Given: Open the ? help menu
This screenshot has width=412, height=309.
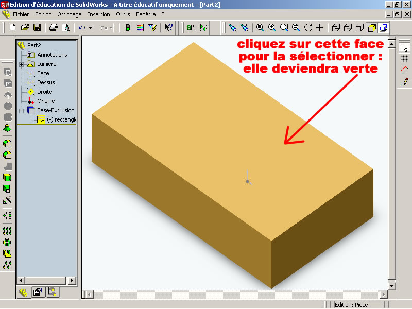Looking at the screenshot, I should coord(163,14).
